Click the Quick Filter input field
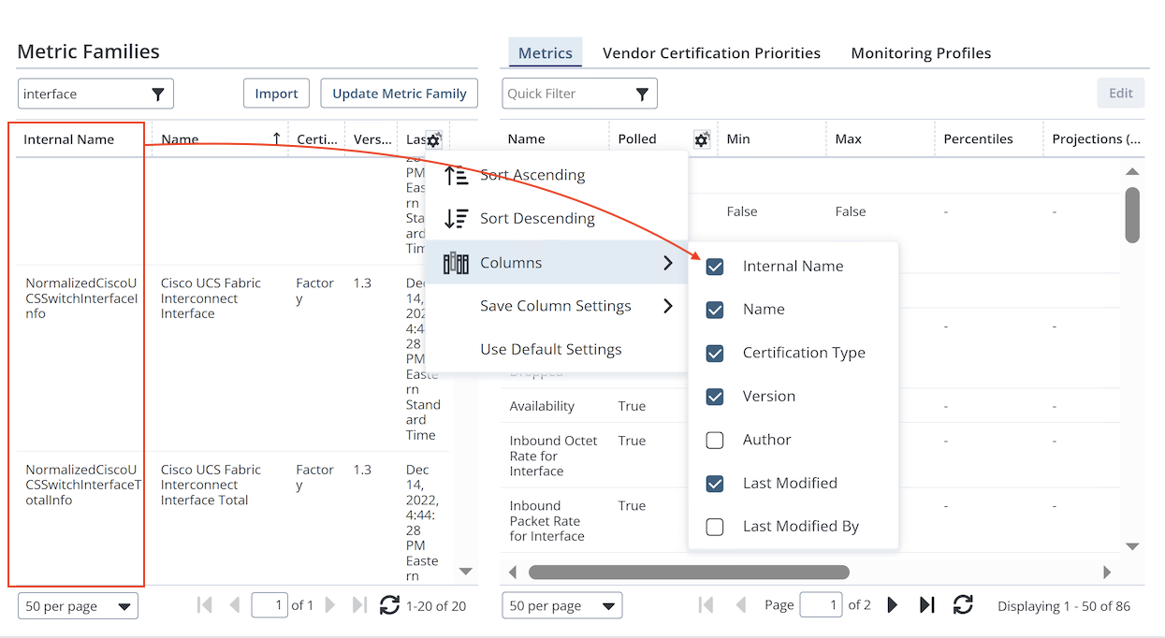 (x=566, y=94)
